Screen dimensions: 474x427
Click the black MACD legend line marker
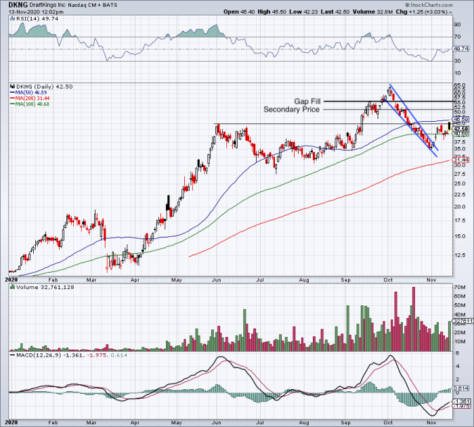pos(12,355)
